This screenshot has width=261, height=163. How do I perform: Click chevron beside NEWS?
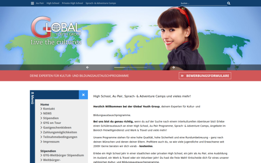41,113
